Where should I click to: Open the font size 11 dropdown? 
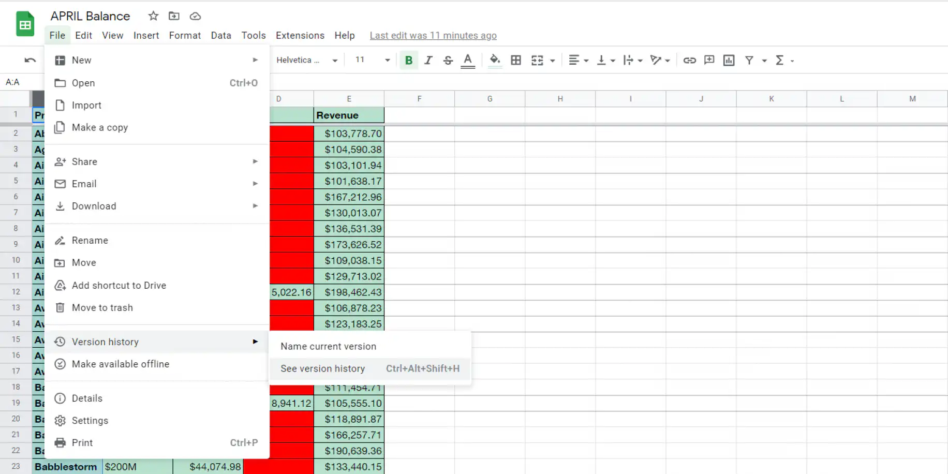click(372, 60)
